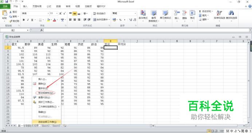
Task: Click Find and Select binoculars icon
Action: pyautogui.click(x=231, y=13)
